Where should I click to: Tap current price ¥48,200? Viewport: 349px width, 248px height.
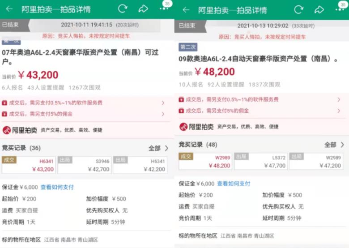coord(215,72)
